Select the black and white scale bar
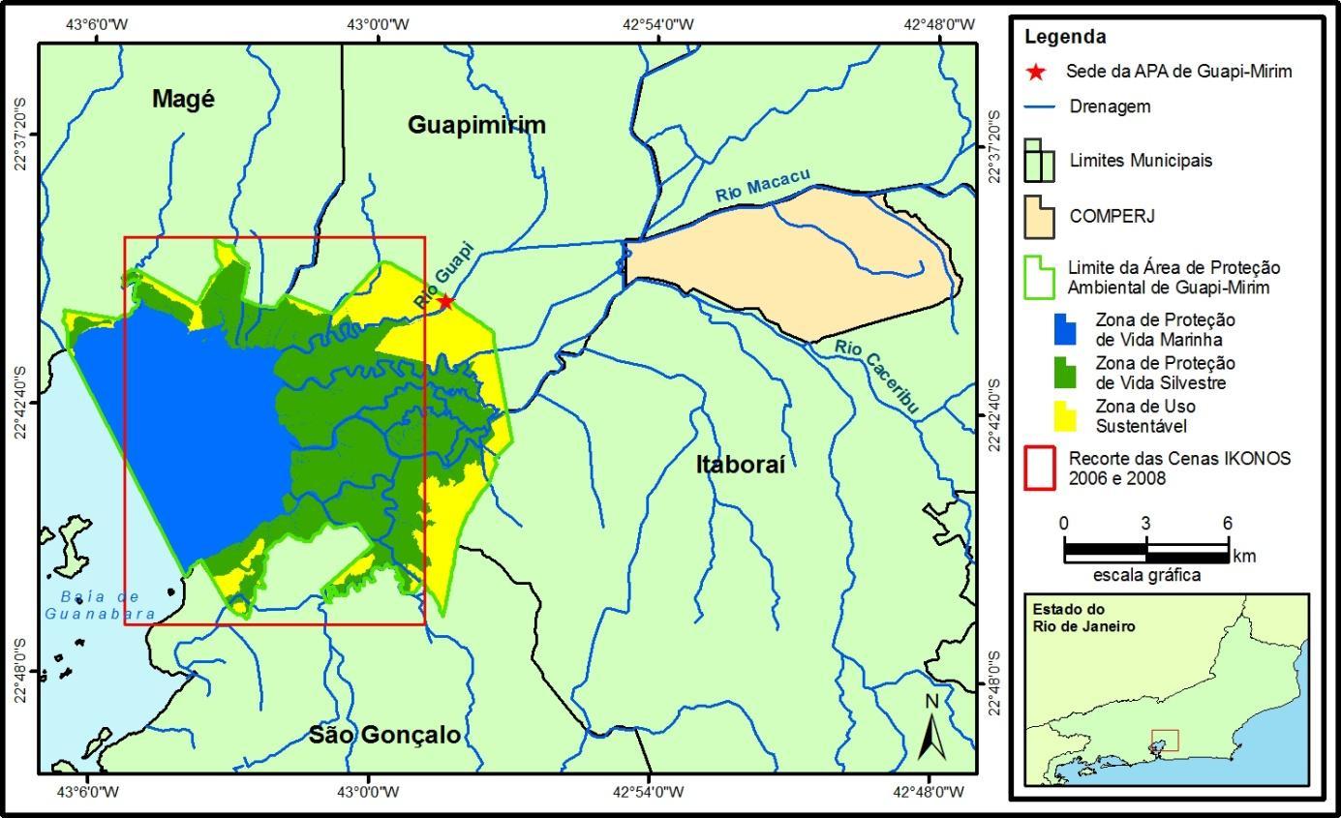 coord(1146,553)
